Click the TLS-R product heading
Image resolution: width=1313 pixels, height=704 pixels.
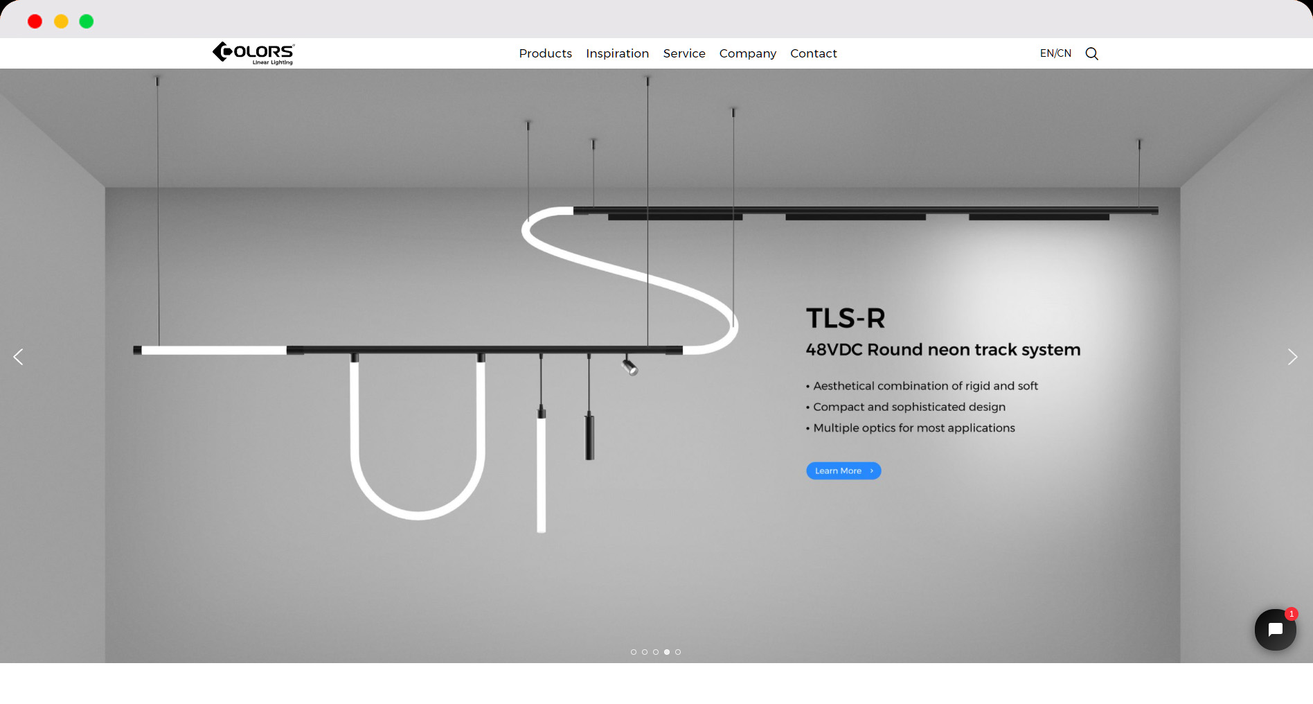tap(846, 319)
